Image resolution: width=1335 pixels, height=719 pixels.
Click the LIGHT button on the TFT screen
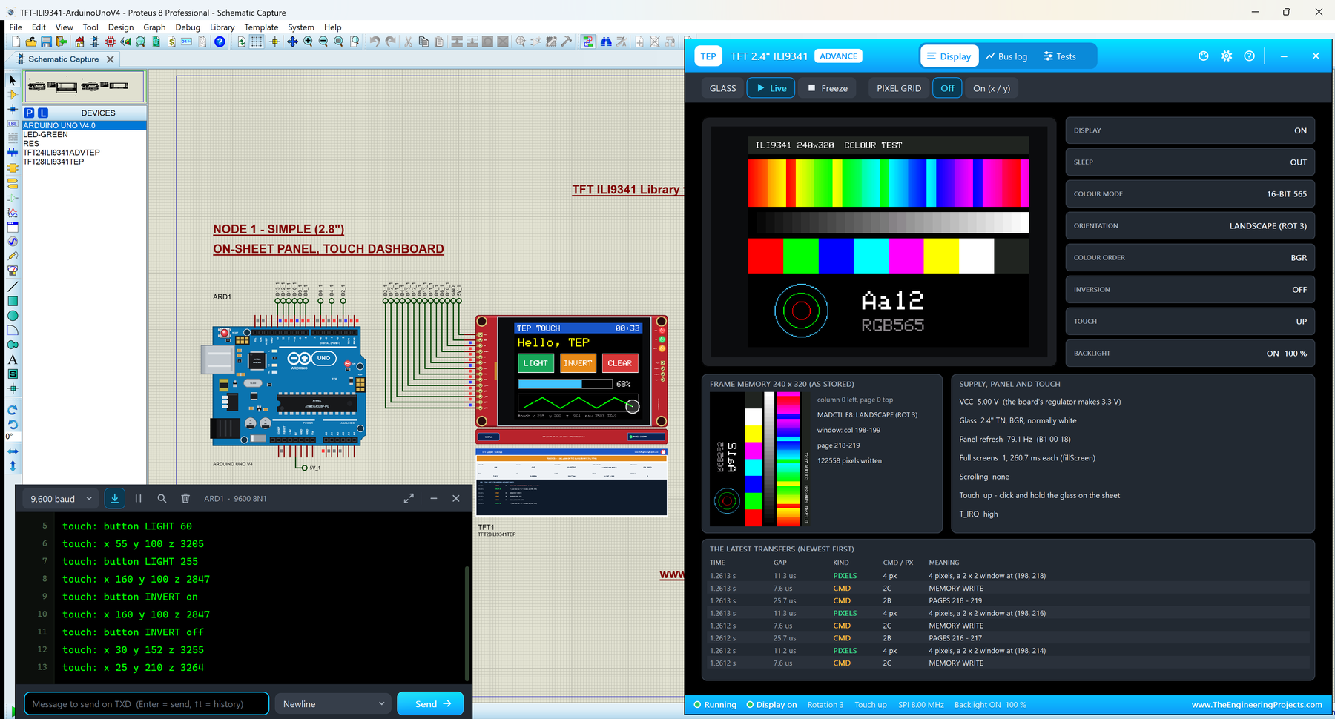point(535,363)
